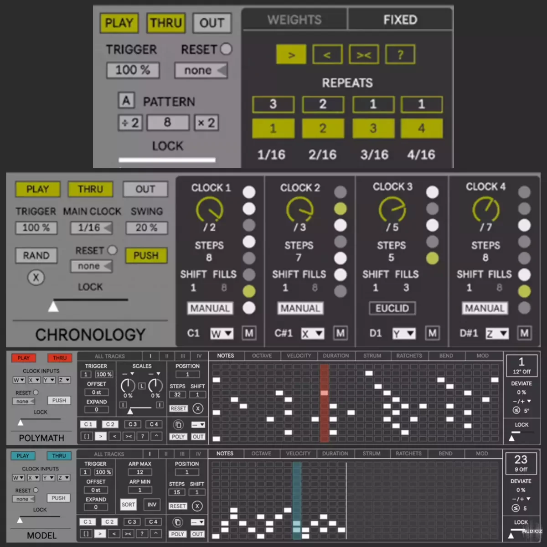Screen dimensions: 547x547
Task: Select ping-pong direction icon in Fixed panel
Action: click(364, 55)
